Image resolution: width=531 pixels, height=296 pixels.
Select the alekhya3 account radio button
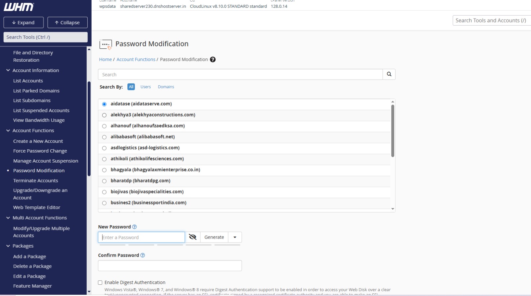tap(104, 115)
